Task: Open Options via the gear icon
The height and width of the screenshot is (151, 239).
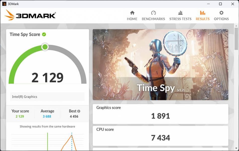Action: (221, 13)
